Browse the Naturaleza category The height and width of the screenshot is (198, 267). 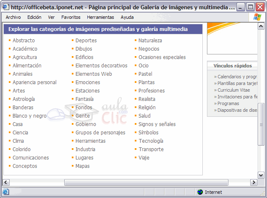coord(150,41)
